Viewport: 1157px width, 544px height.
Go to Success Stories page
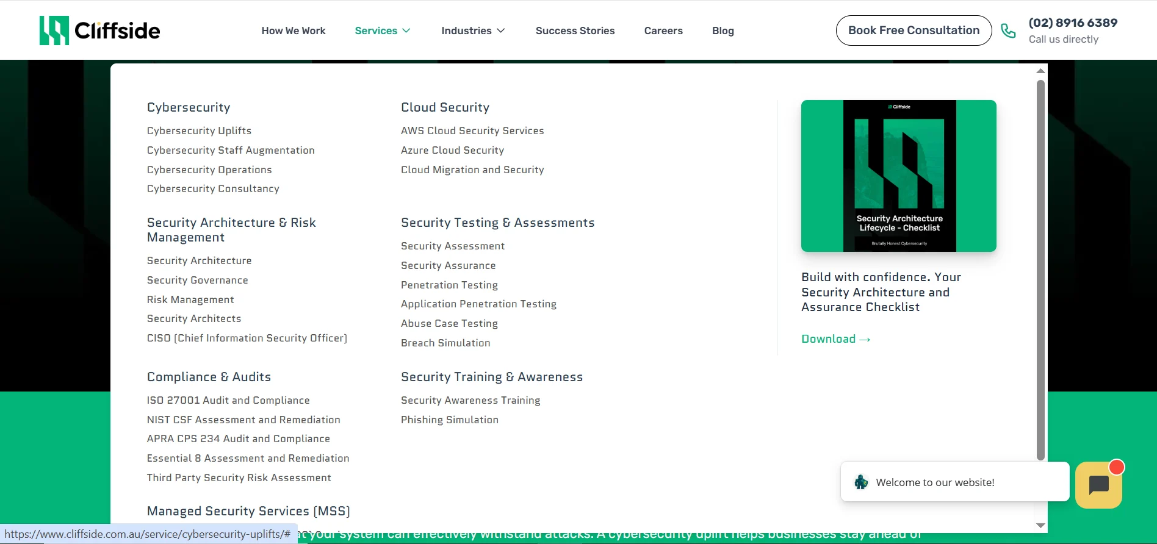click(575, 30)
